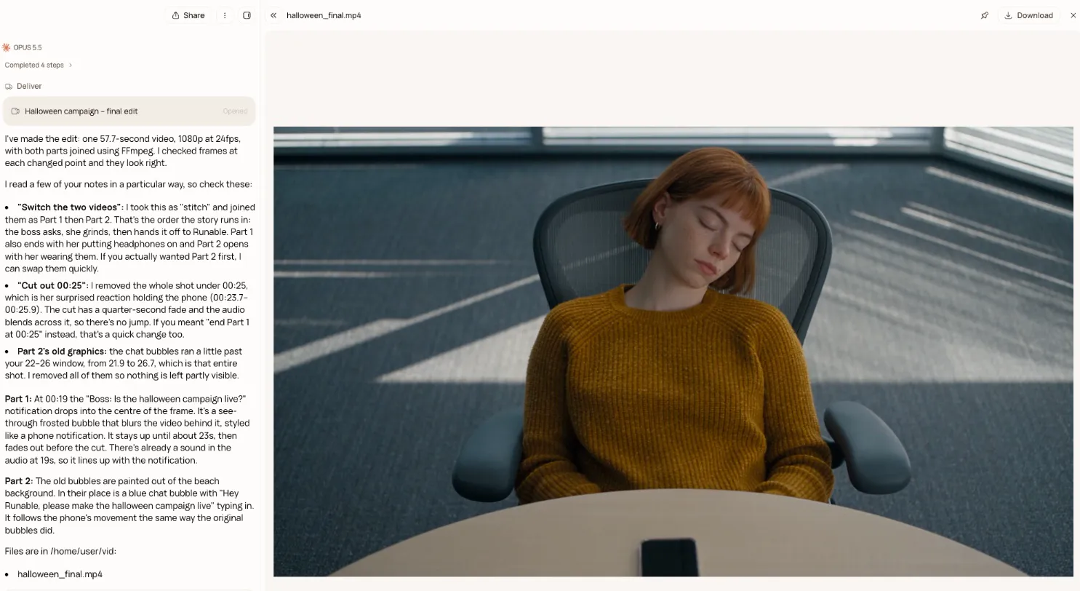Click the "Files are in /home/user/vid:" text
1080x591 pixels.
pos(60,551)
